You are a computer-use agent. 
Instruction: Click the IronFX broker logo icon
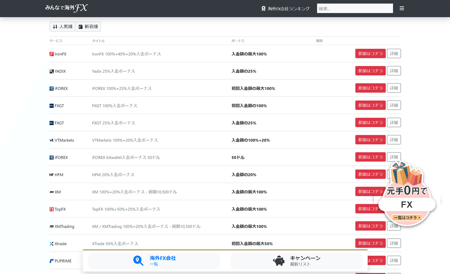[x=51, y=54]
